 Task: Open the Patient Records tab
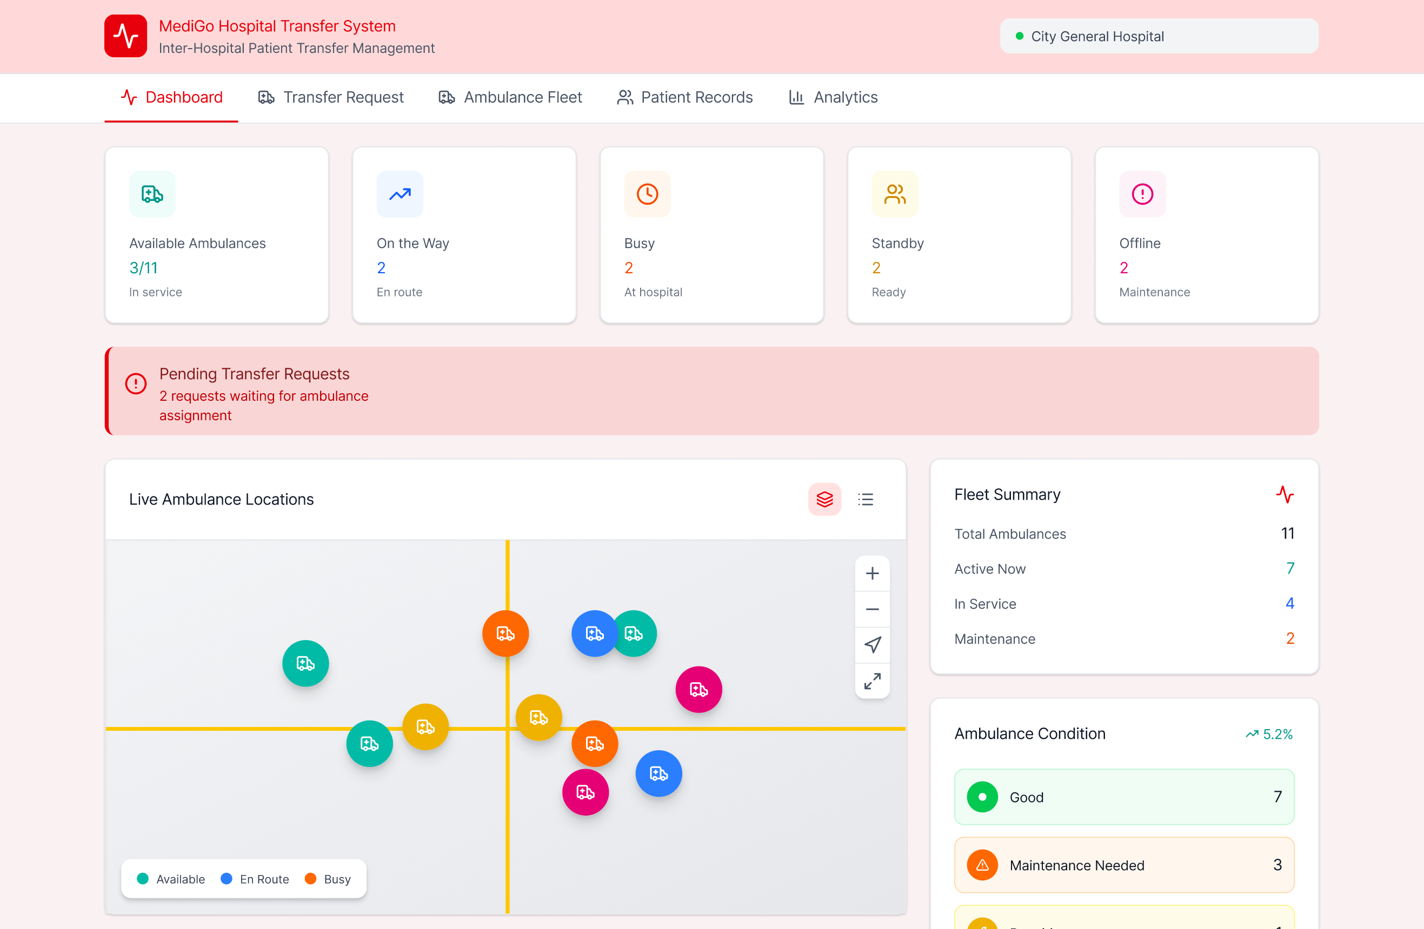685,97
